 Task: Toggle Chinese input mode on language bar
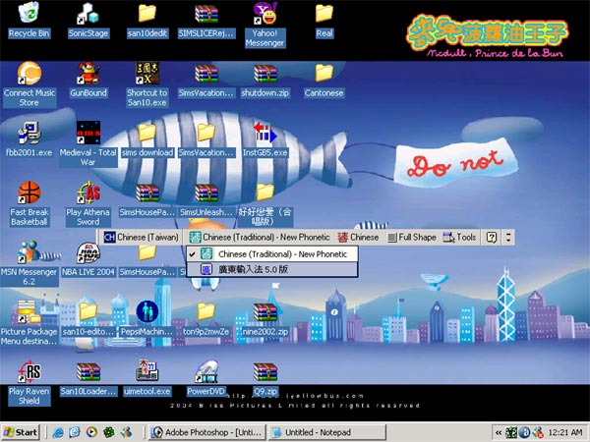click(x=358, y=237)
